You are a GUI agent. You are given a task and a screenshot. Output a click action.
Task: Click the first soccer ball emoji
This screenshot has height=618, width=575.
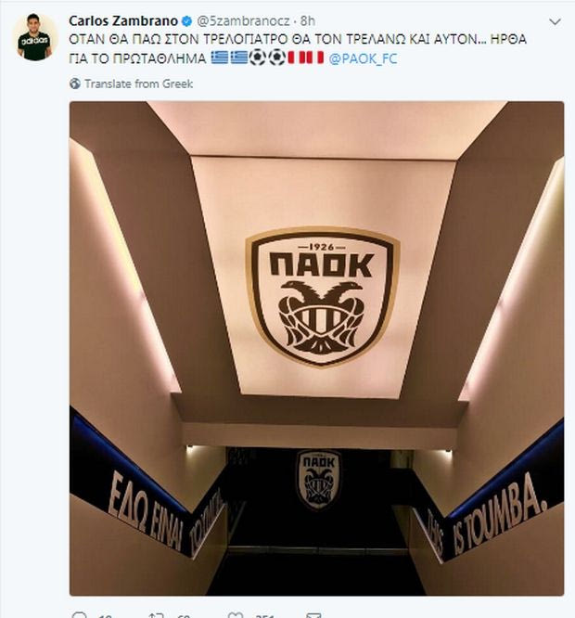pos(258,58)
